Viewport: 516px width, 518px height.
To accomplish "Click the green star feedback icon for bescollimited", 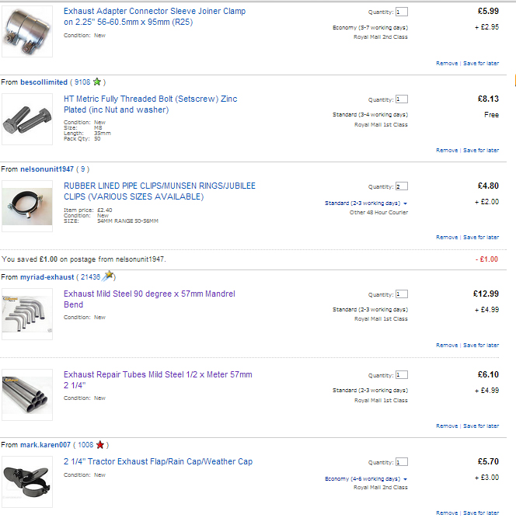I will pos(97,82).
